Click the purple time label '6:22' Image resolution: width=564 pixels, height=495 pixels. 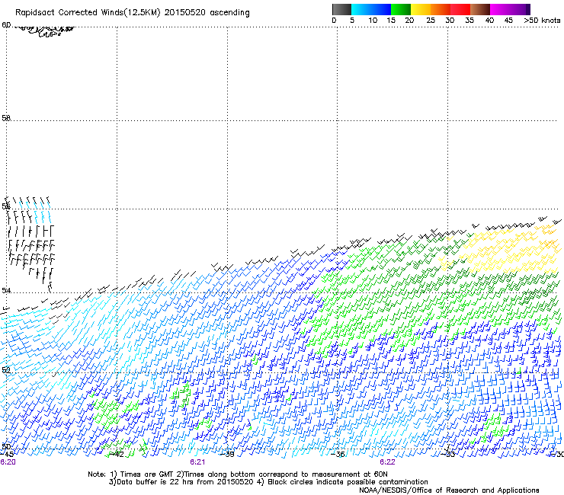click(x=387, y=462)
